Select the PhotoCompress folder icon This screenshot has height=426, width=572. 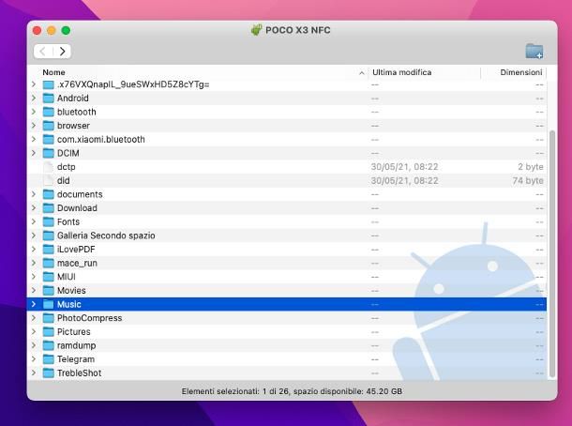(x=48, y=318)
